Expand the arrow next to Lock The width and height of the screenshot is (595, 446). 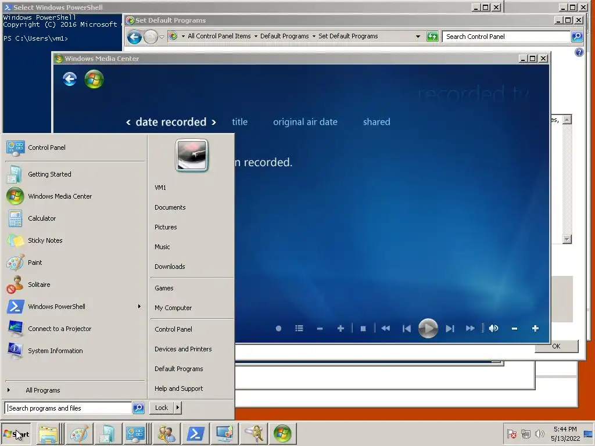click(178, 408)
